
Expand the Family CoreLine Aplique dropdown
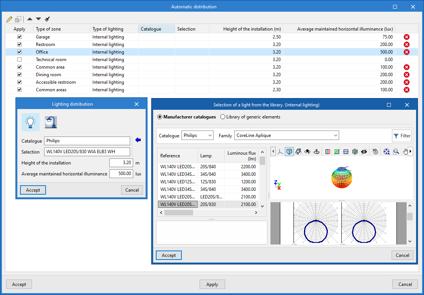pos(287,135)
